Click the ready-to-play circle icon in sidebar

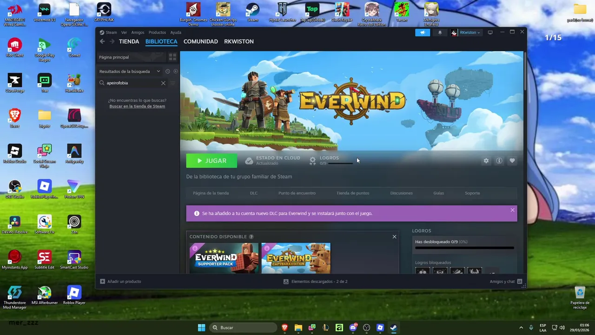175,71
